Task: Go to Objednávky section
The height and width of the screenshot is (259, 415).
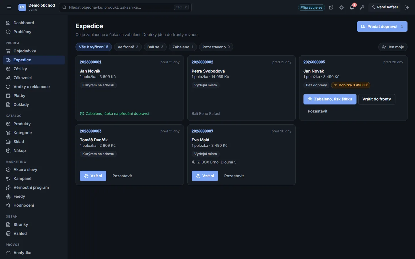Action: [x=34, y=51]
